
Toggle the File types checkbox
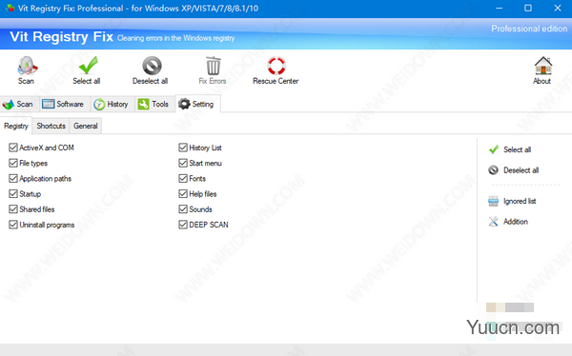(13, 163)
